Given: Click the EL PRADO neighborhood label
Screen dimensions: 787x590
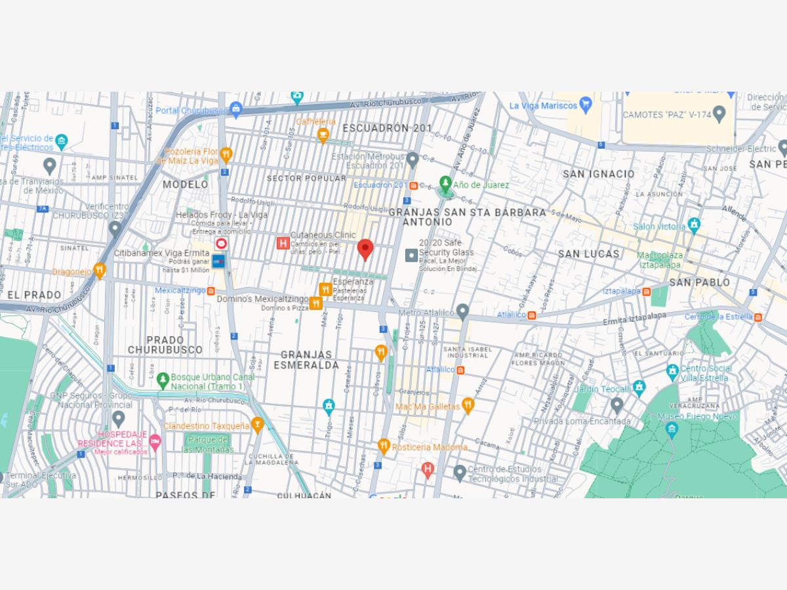Looking at the screenshot, I should pos(34,295).
